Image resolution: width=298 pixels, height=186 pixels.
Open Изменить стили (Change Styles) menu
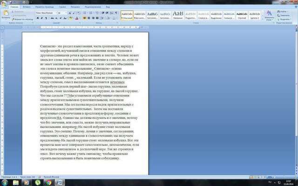pyautogui.click(x=269, y=15)
